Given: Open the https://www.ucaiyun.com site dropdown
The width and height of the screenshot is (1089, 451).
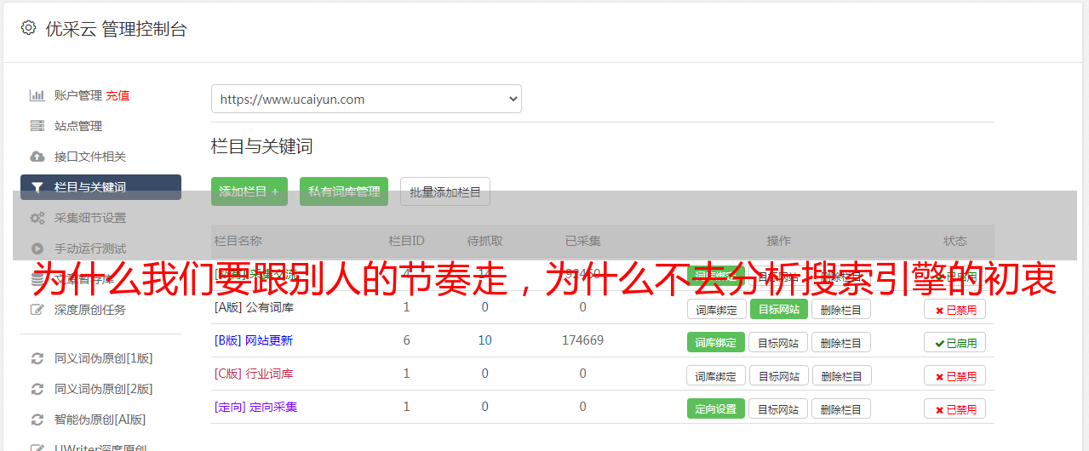Looking at the screenshot, I should coord(366,99).
